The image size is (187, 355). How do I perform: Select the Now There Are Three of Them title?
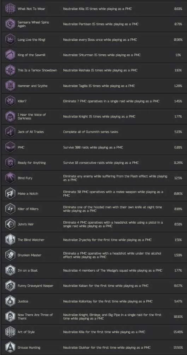click(x=35, y=317)
